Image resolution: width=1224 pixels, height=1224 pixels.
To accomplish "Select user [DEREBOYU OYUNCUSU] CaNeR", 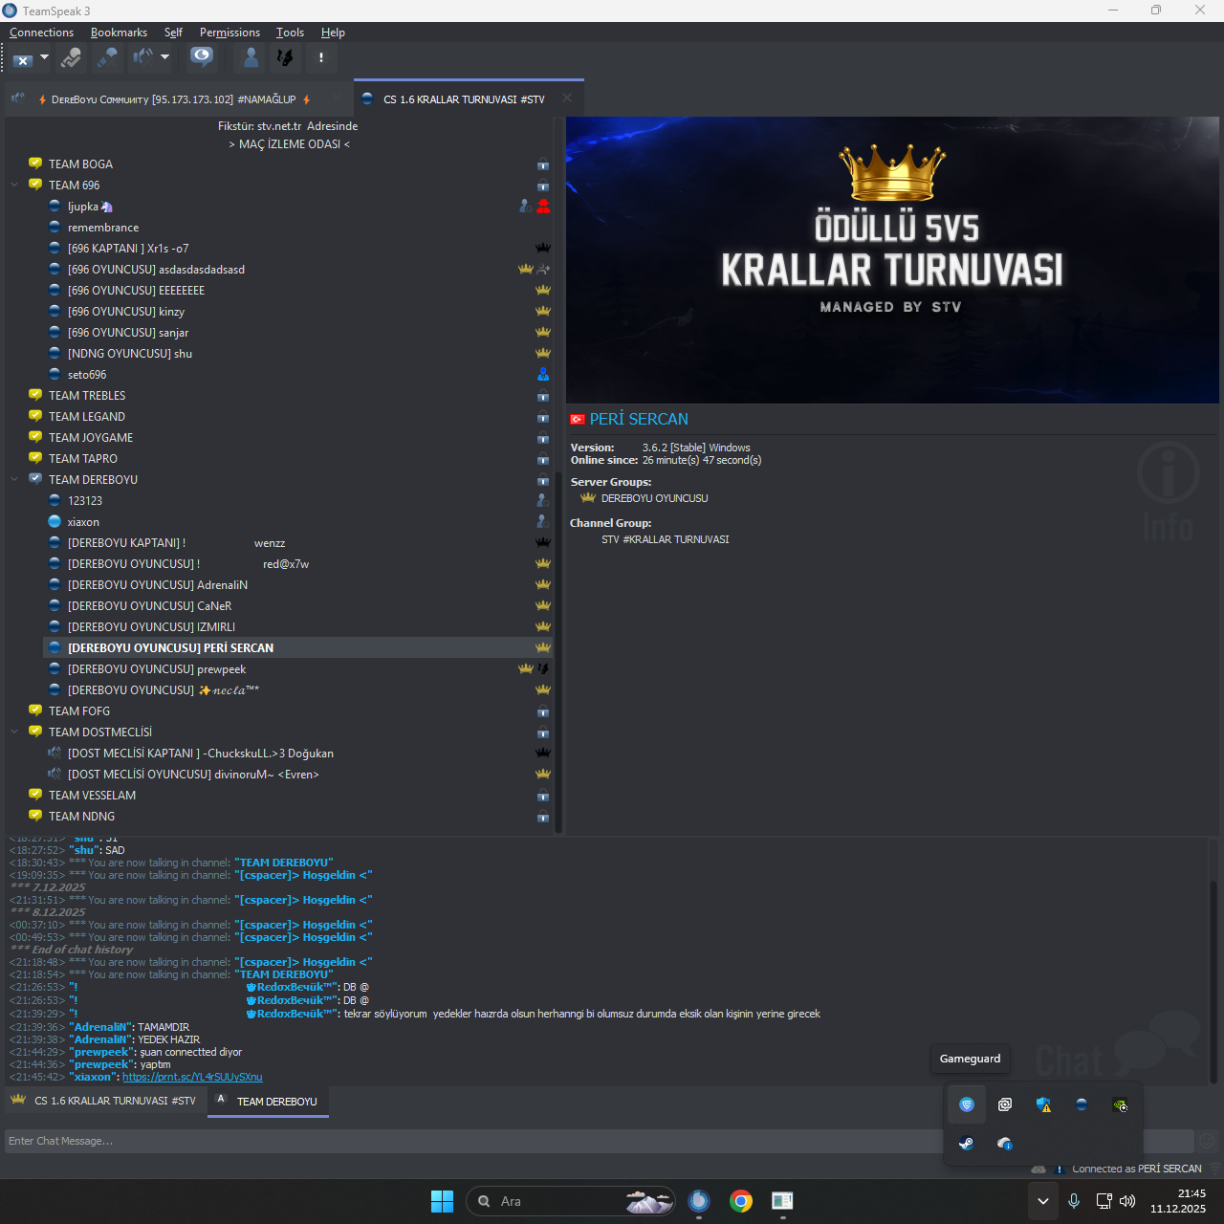I will click(149, 606).
